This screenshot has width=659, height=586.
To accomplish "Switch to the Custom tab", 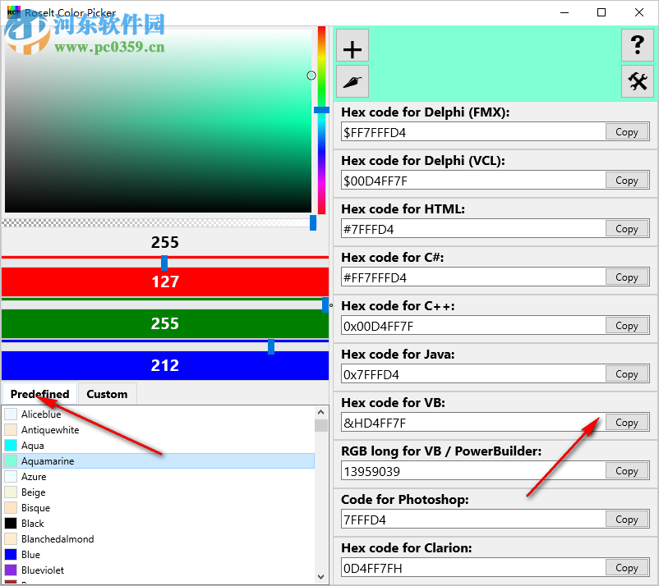I will click(x=107, y=393).
